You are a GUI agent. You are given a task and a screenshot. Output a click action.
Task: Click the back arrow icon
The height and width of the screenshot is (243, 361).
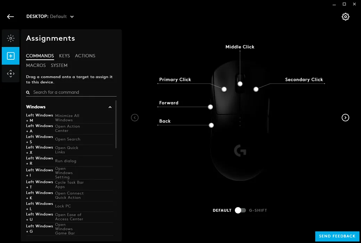[x=10, y=17]
